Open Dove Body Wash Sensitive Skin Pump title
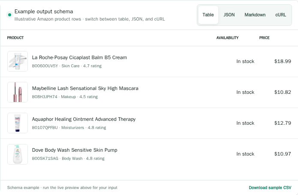The image size is (298, 195). click(75, 150)
